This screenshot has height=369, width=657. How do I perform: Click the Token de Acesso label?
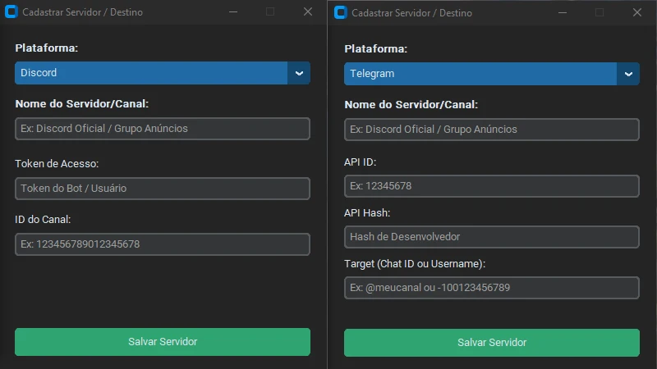coord(57,163)
